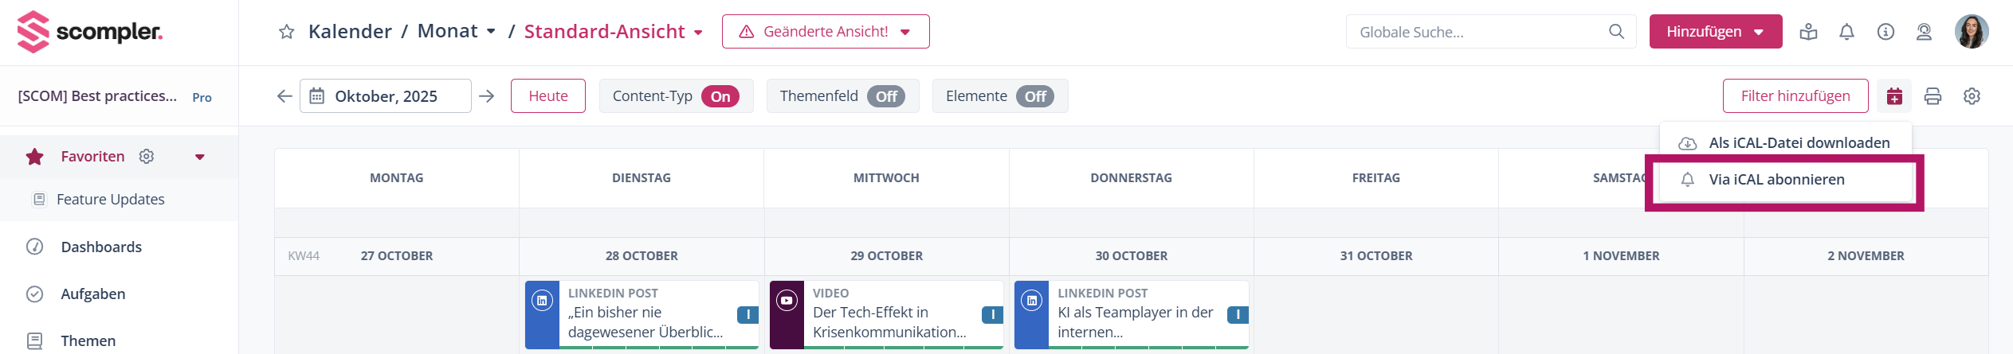Screen dimensions: 2013x354
Task: Open the gift box updates icon
Action: (1808, 32)
